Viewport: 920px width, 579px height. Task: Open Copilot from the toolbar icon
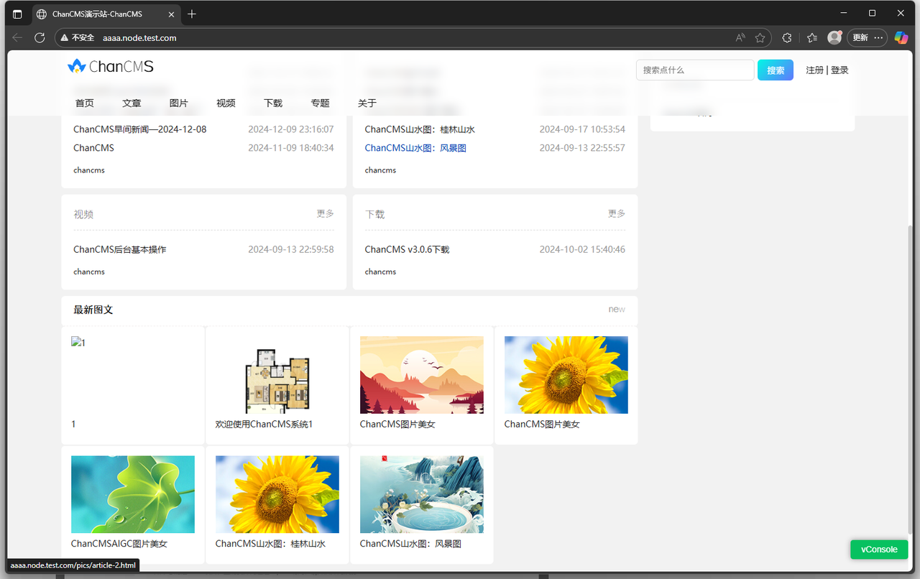coord(901,37)
